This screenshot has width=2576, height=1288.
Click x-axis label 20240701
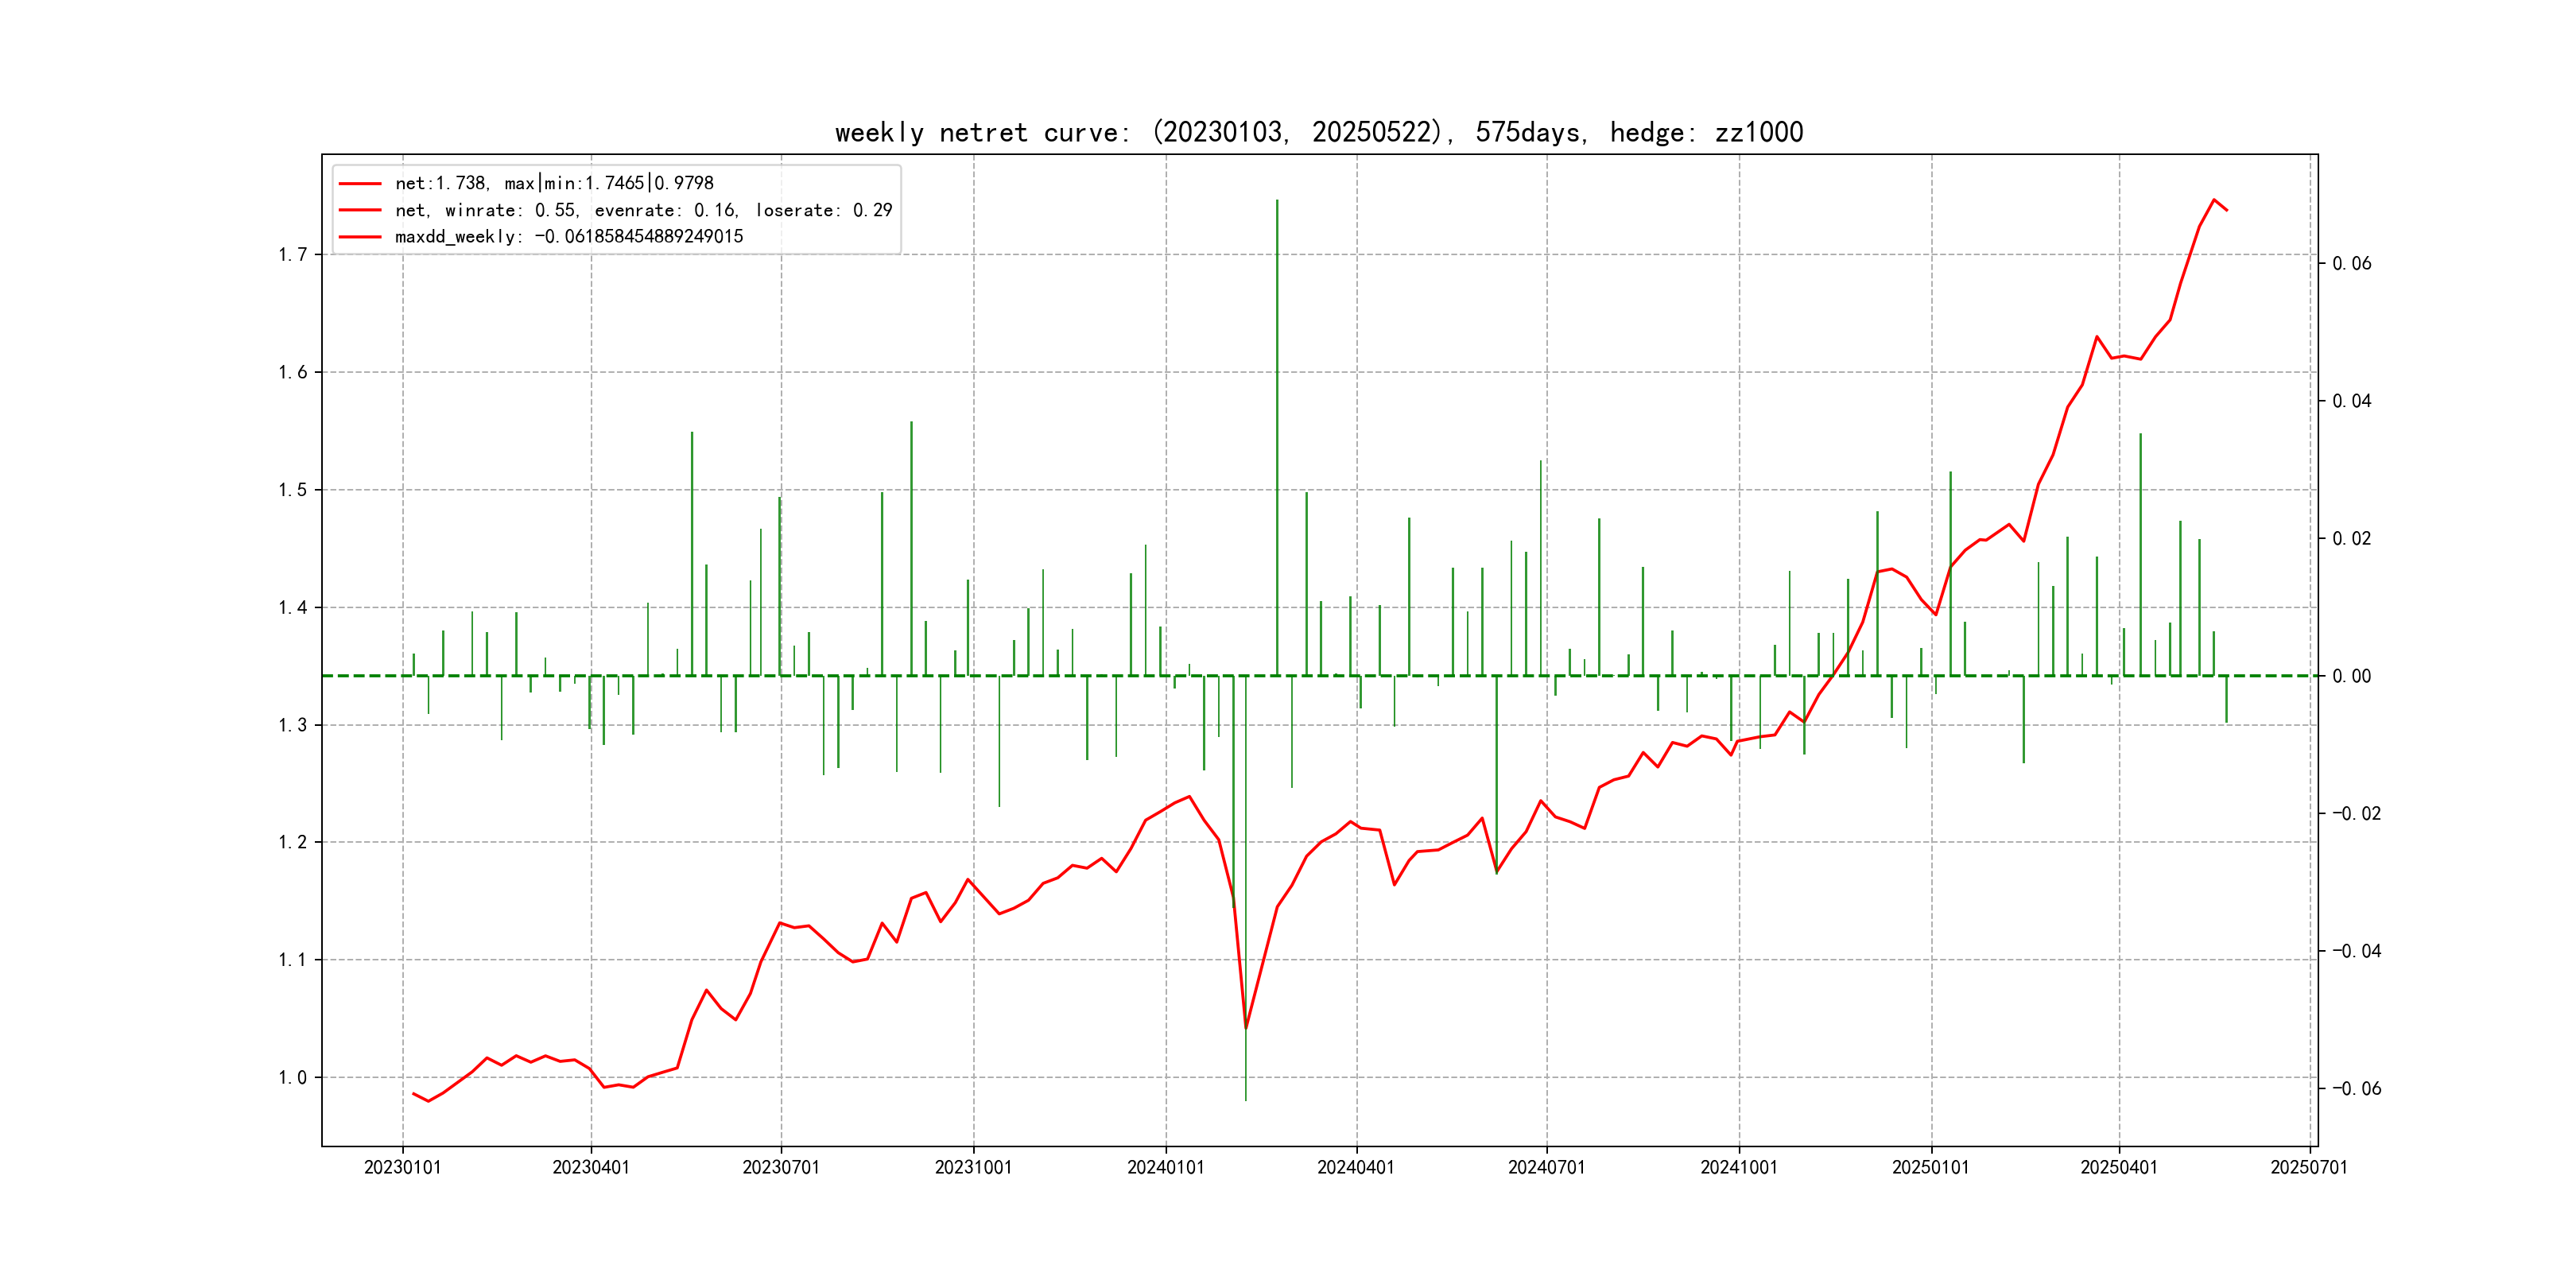coord(1546,1167)
